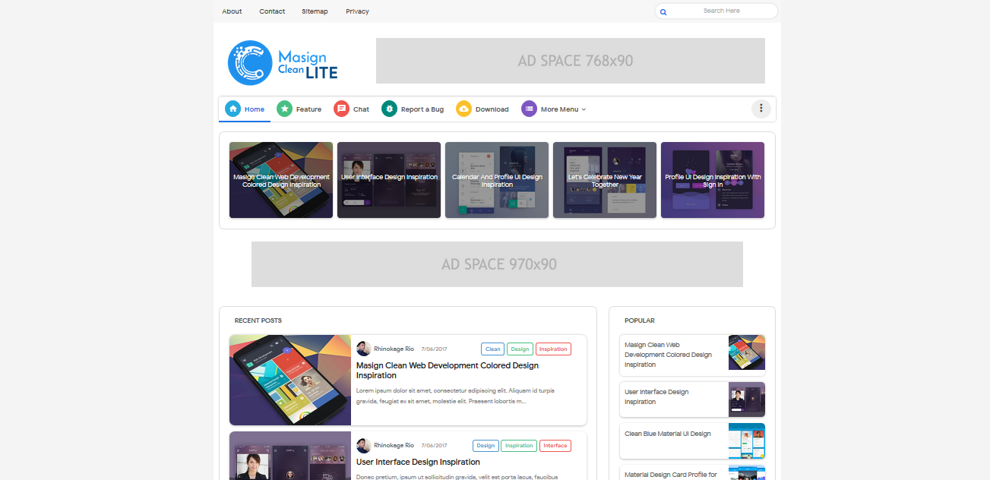Click the search magnifier icon
The width and height of the screenshot is (990, 480).
tap(663, 11)
